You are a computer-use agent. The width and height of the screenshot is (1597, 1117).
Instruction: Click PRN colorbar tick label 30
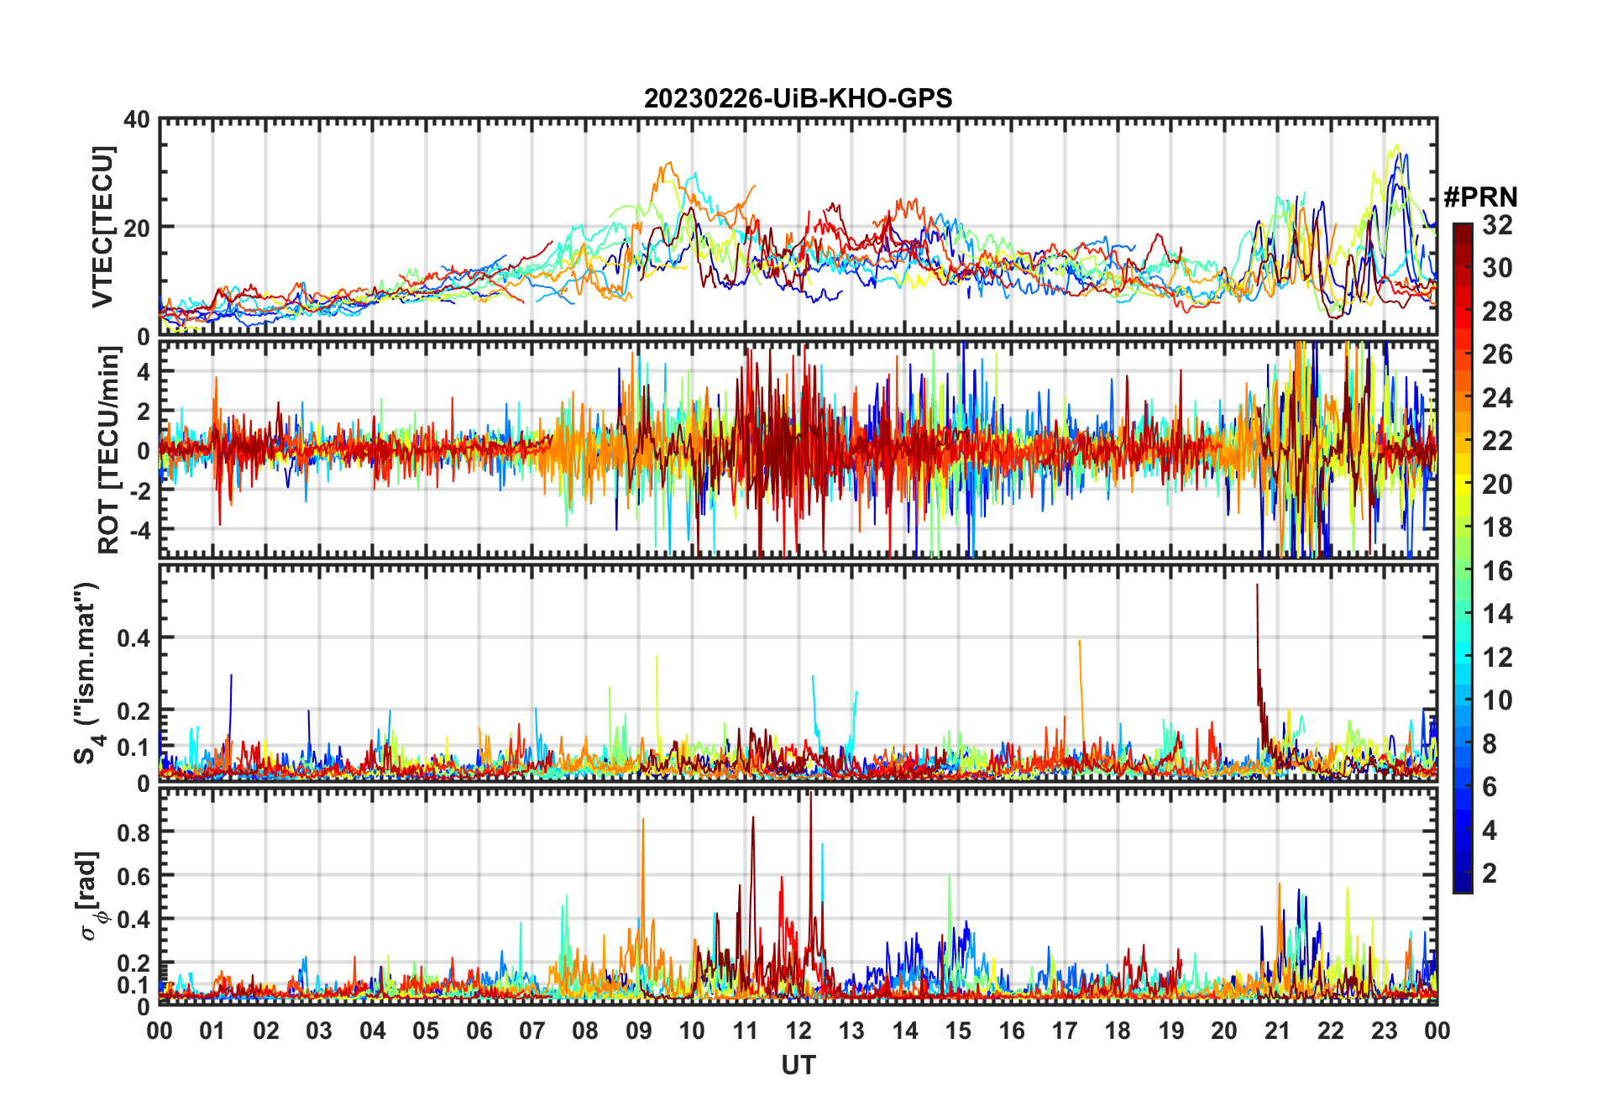[1497, 268]
